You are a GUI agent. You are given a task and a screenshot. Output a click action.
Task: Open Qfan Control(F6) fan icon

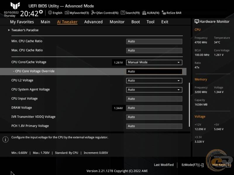(93, 13)
